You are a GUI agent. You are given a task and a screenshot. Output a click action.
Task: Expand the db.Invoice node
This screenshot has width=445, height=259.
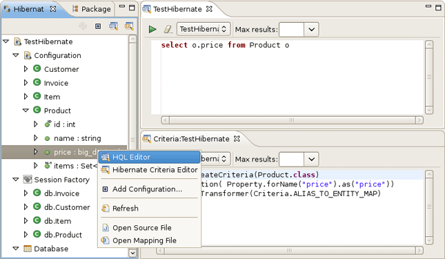tap(26, 193)
